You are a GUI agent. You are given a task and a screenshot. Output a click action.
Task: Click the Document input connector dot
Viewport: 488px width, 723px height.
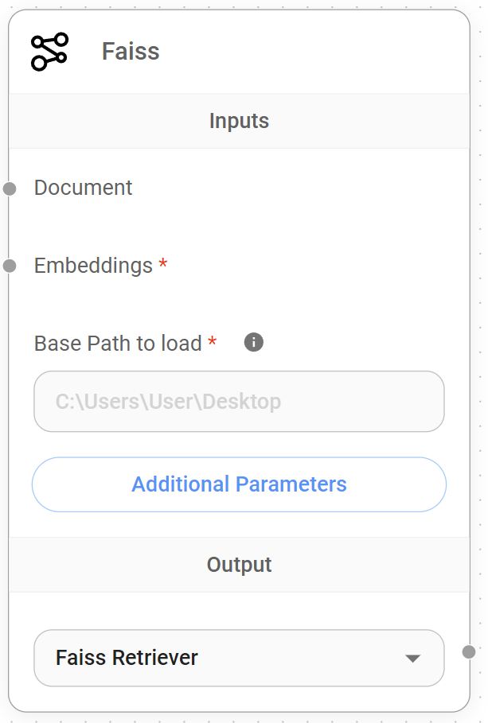point(10,189)
